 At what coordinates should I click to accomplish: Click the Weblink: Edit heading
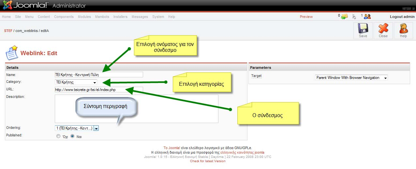[39, 53]
